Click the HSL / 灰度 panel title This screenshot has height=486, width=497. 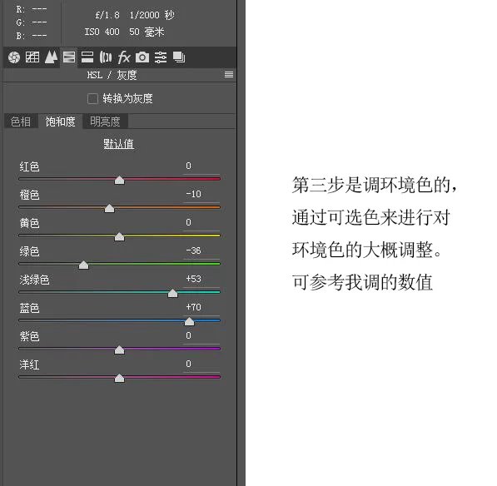(x=112, y=75)
